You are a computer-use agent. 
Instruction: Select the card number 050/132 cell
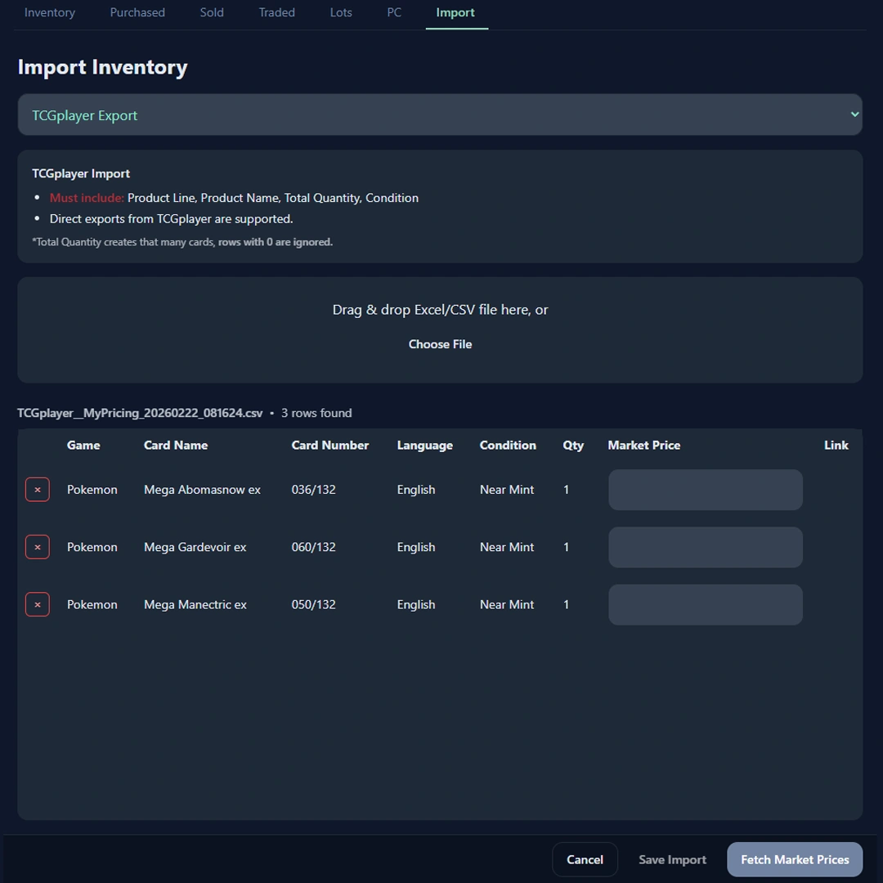coord(313,604)
